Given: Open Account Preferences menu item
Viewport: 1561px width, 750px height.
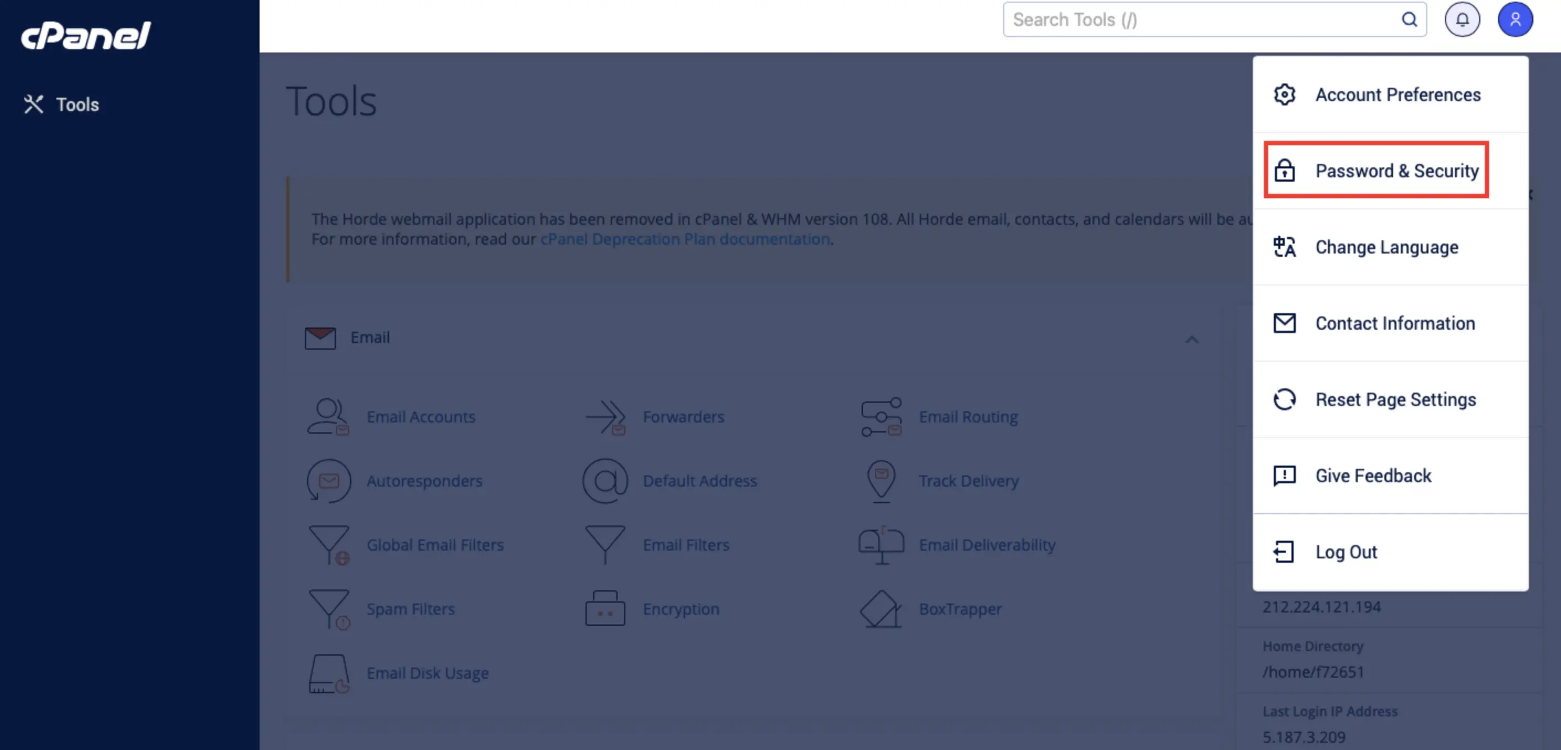Looking at the screenshot, I should tap(1390, 94).
